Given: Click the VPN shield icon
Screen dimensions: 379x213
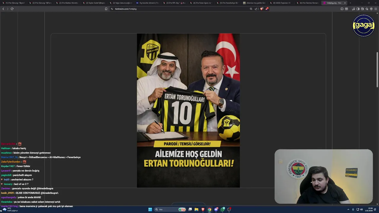Looking at the screenshot, I should pos(371,9).
